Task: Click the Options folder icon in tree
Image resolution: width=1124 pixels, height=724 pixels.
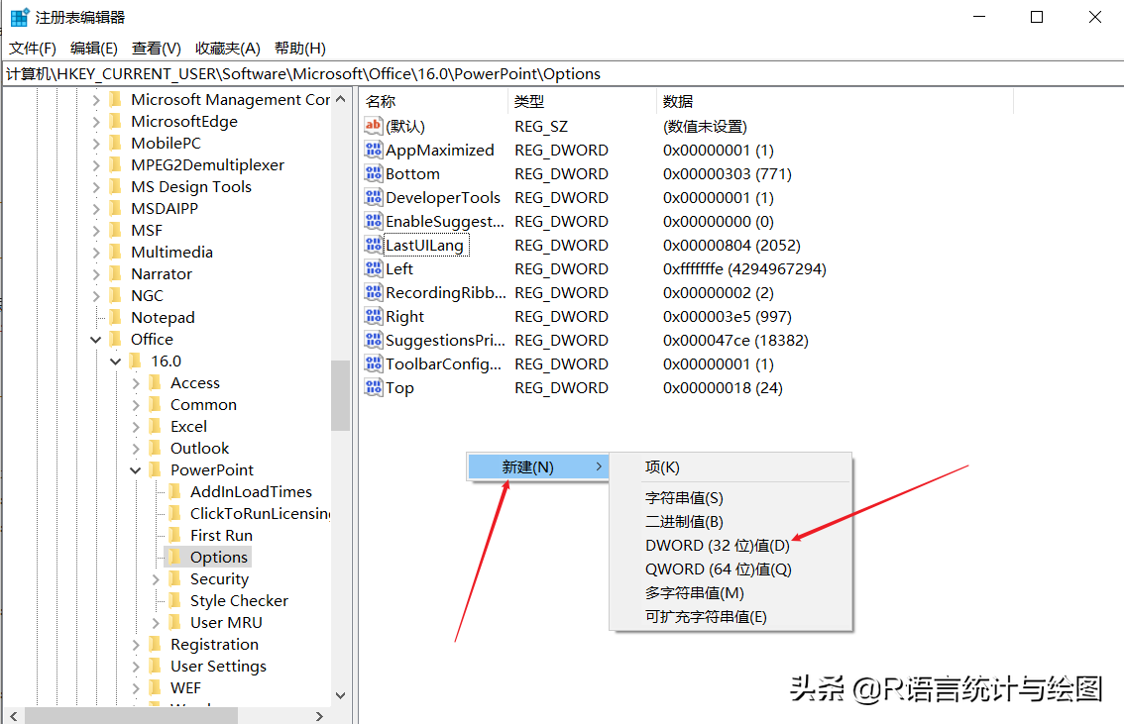Action: 174,557
